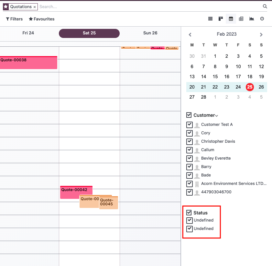Image resolution: width=272 pixels, height=266 pixels.
Task: Switch to Fri 24 in the calendar
Action: pos(28,33)
